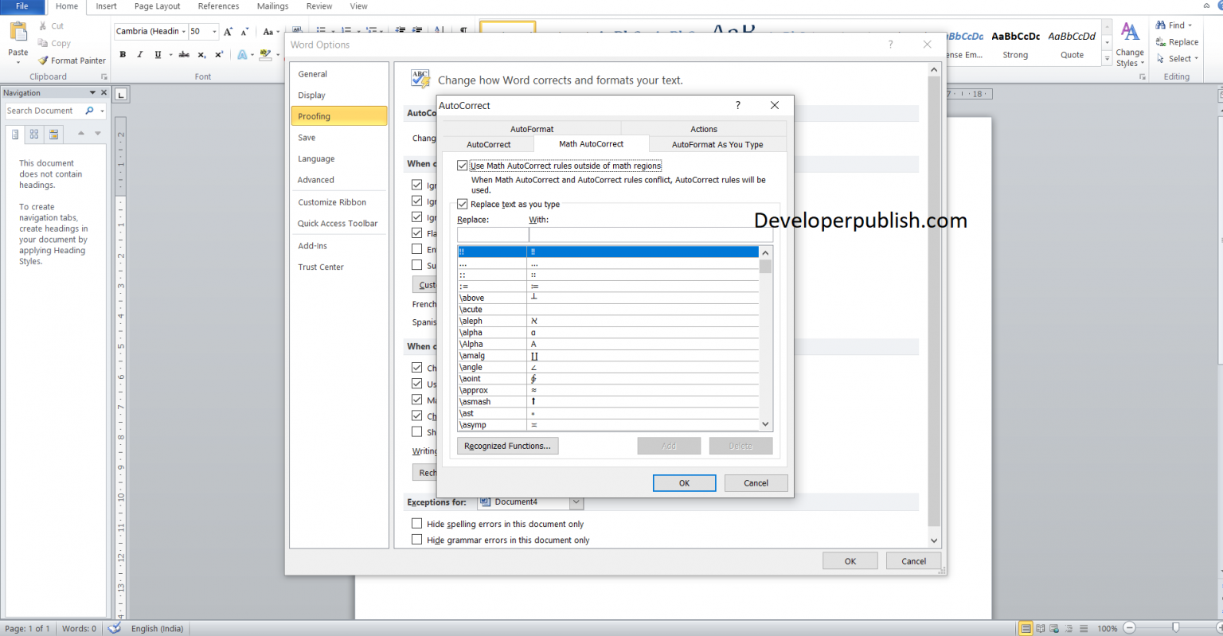This screenshot has height=636, width=1223.
Task: Confirm AutoCorrect changes with OK
Action: pos(683,482)
